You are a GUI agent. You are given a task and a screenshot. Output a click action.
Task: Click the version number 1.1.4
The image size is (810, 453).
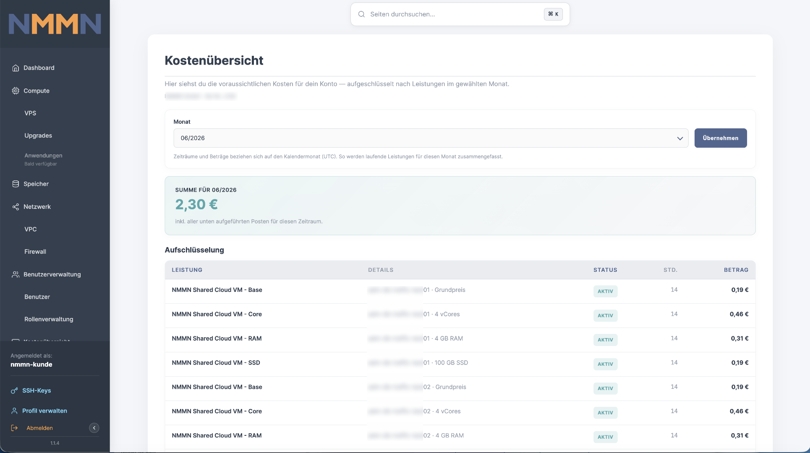55,443
